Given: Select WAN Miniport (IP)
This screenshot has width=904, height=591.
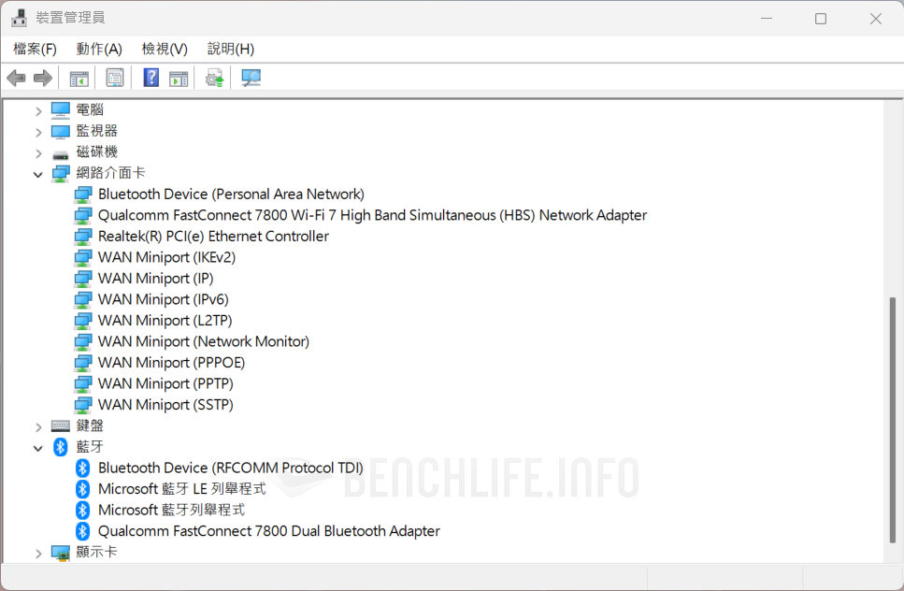Looking at the screenshot, I should pos(156,279).
